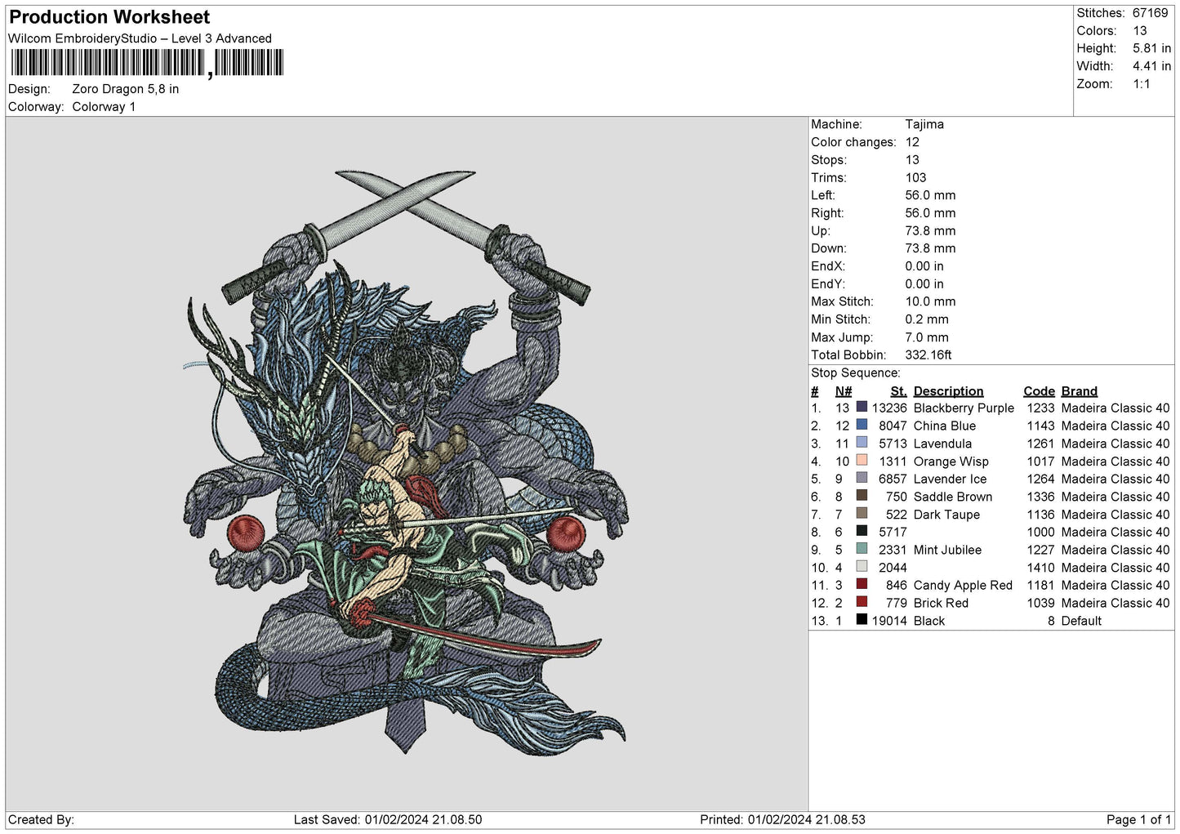Select stitch count "8047" for China Blue
Screen dimensions: 1180x834
coord(893,426)
